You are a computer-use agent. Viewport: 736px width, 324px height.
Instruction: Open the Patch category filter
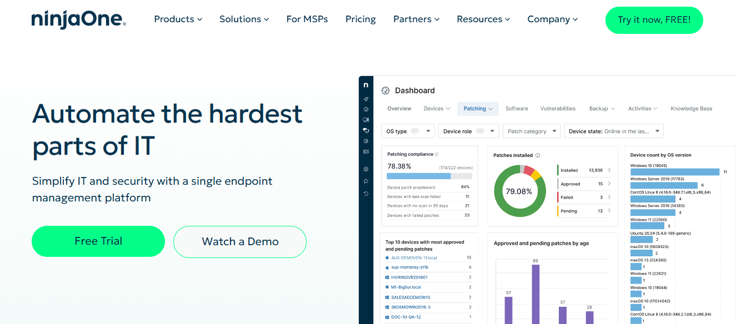point(531,131)
